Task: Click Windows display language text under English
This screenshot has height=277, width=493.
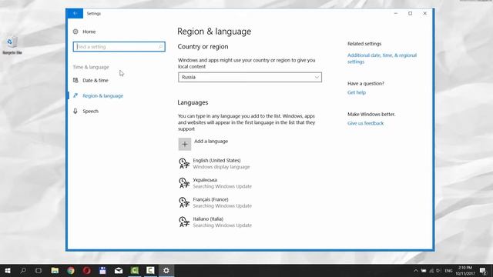Action: click(x=221, y=167)
